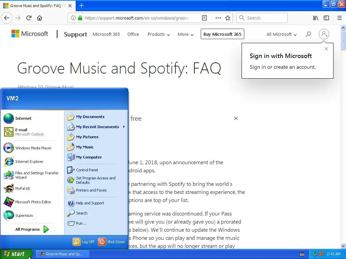346x259 pixels.
Task: Open Set Program Access and Defaults
Action: click(x=96, y=180)
